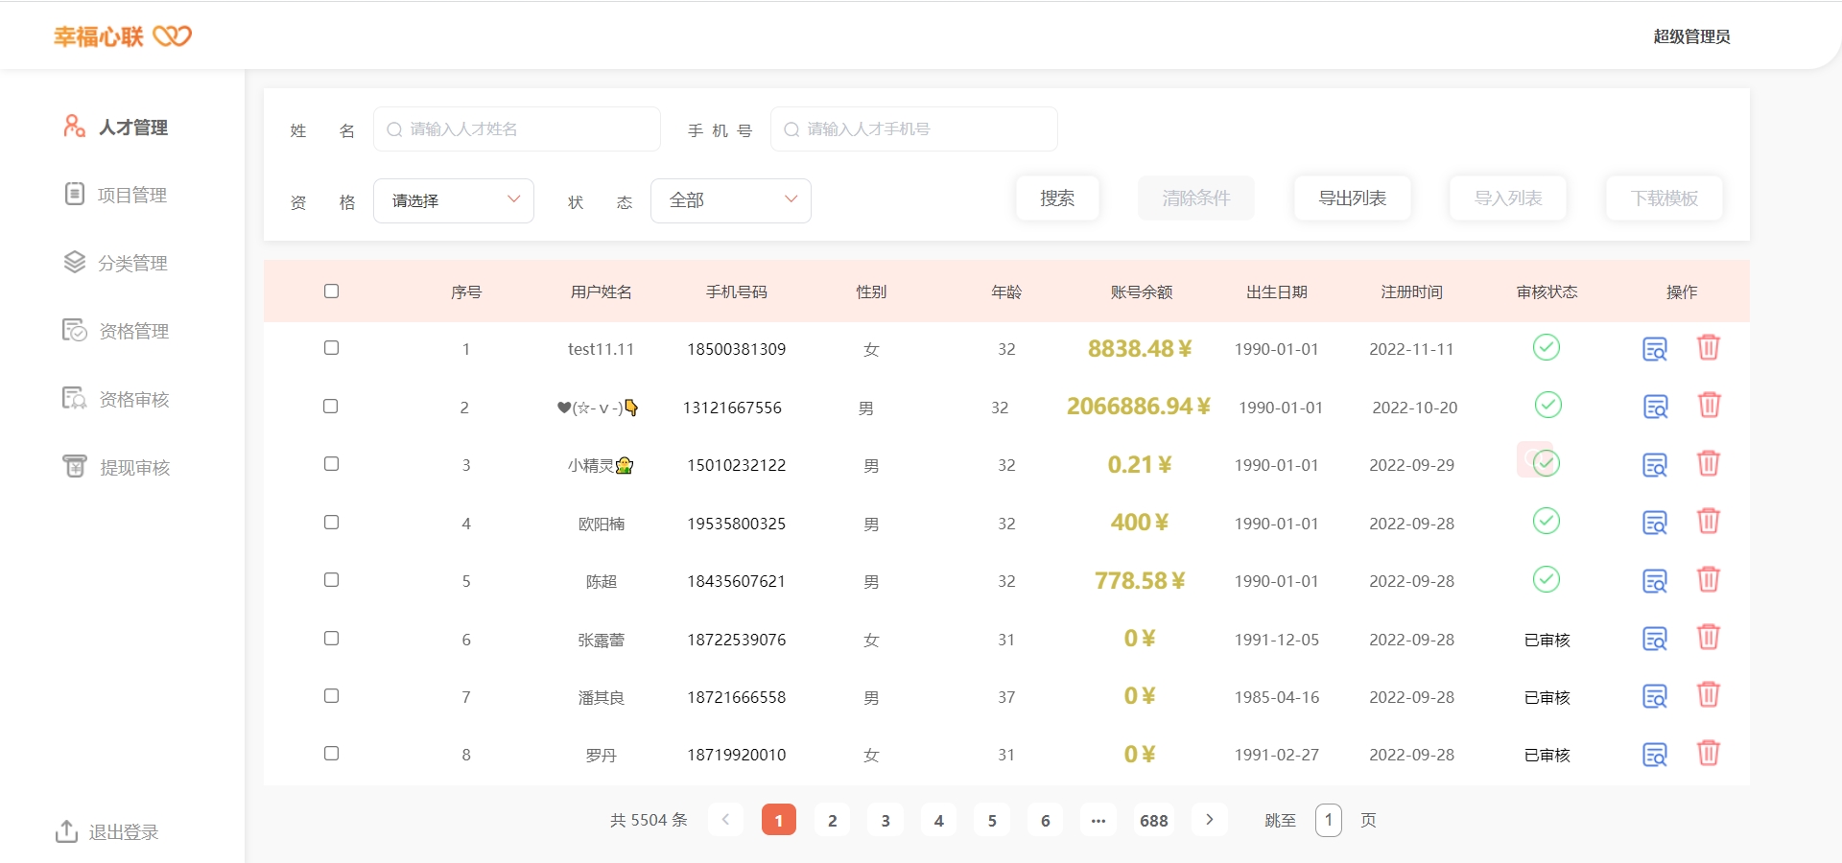Open the 超级管理员 account menu
Image resolution: width=1842 pixels, height=863 pixels.
(1691, 36)
